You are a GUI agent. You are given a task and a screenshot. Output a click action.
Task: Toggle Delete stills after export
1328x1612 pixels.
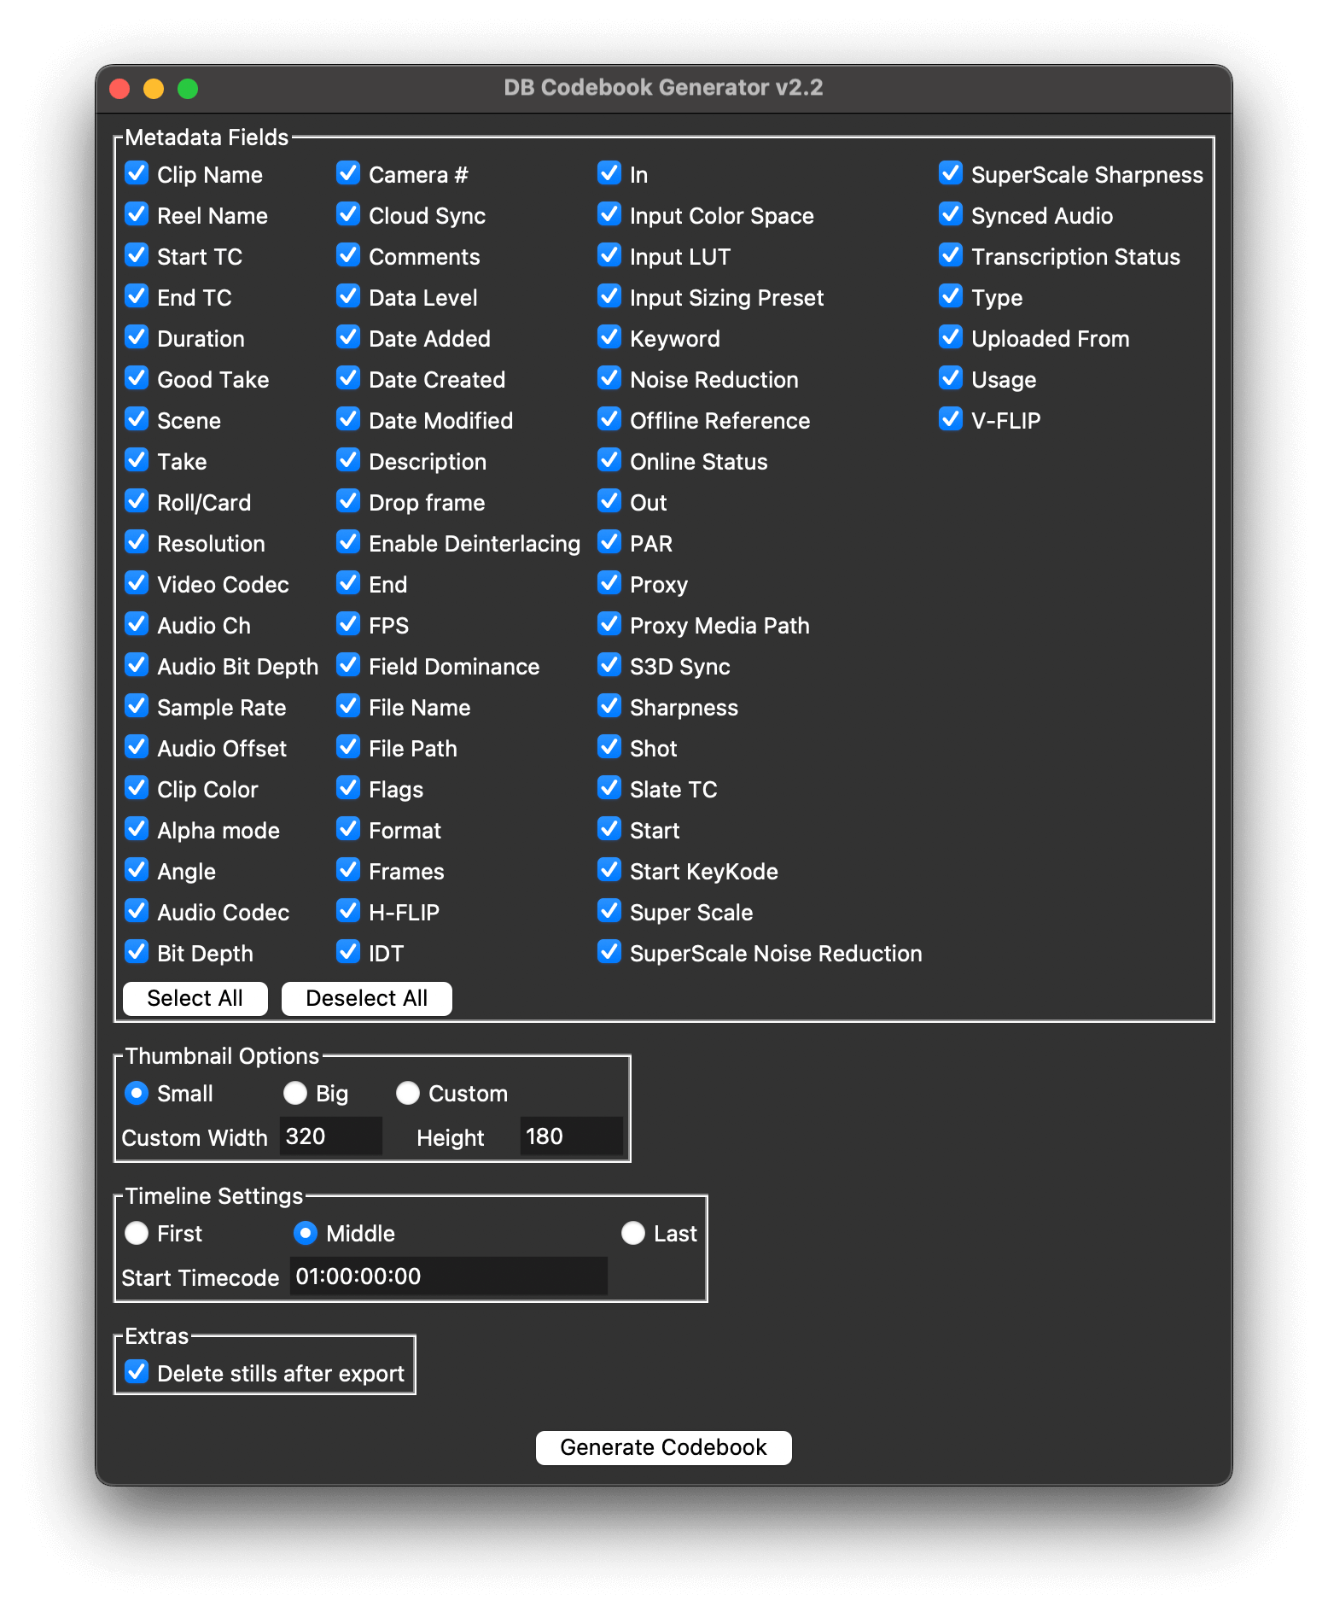pos(137,1372)
